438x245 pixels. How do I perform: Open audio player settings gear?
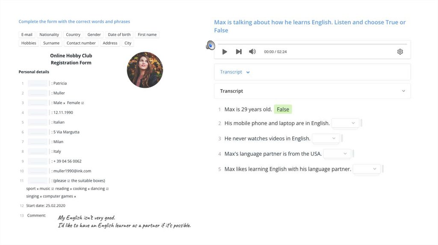400,52
